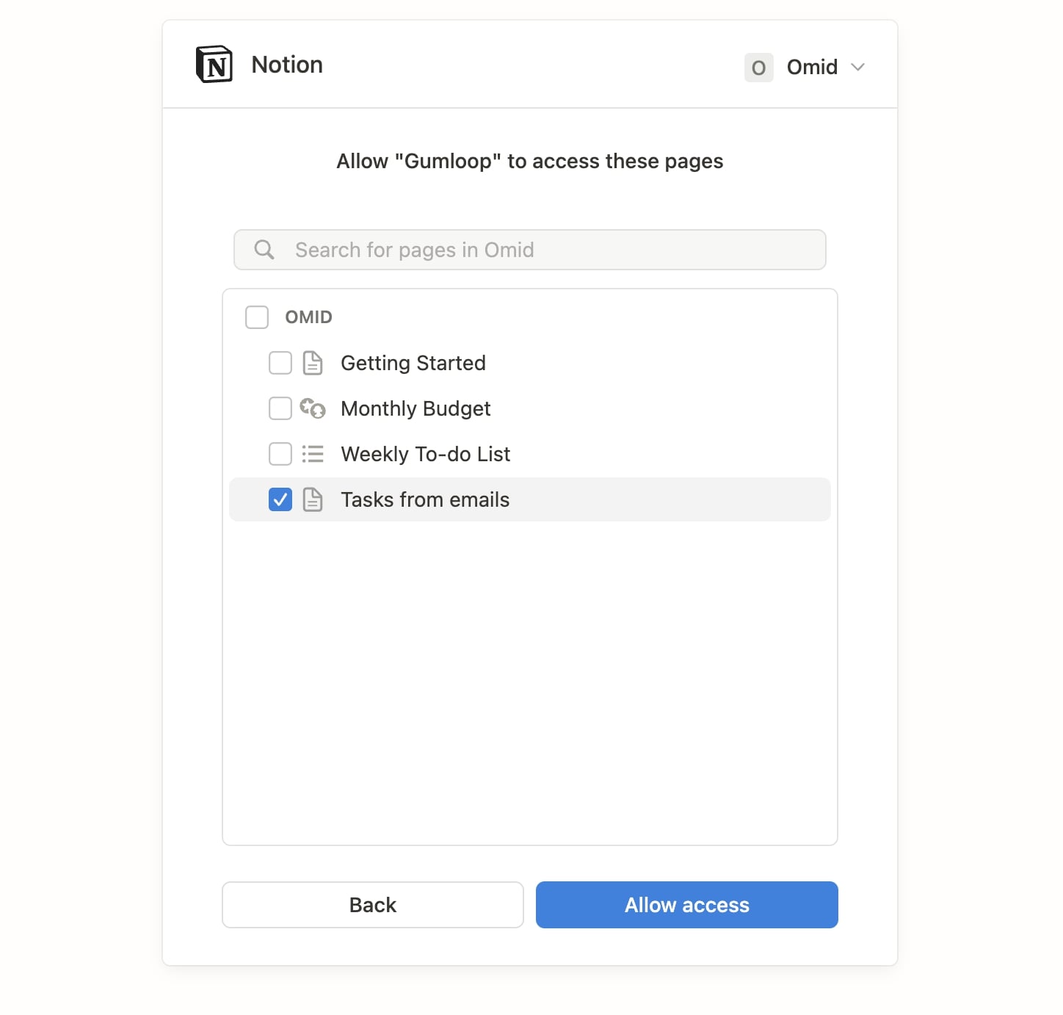1063x1015 pixels.
Task: Go back with the Back button
Action: (x=373, y=905)
